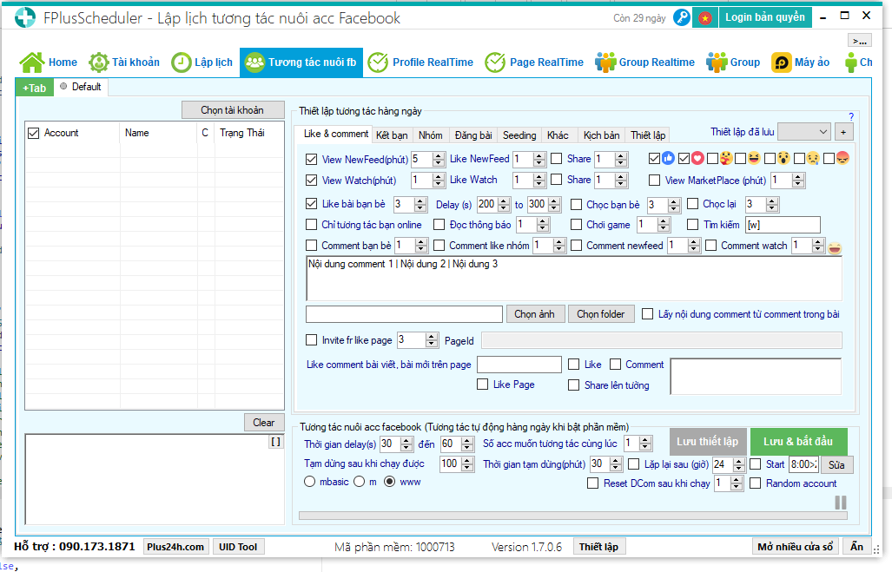
Task: Click the blue key license icon
Action: click(x=681, y=17)
